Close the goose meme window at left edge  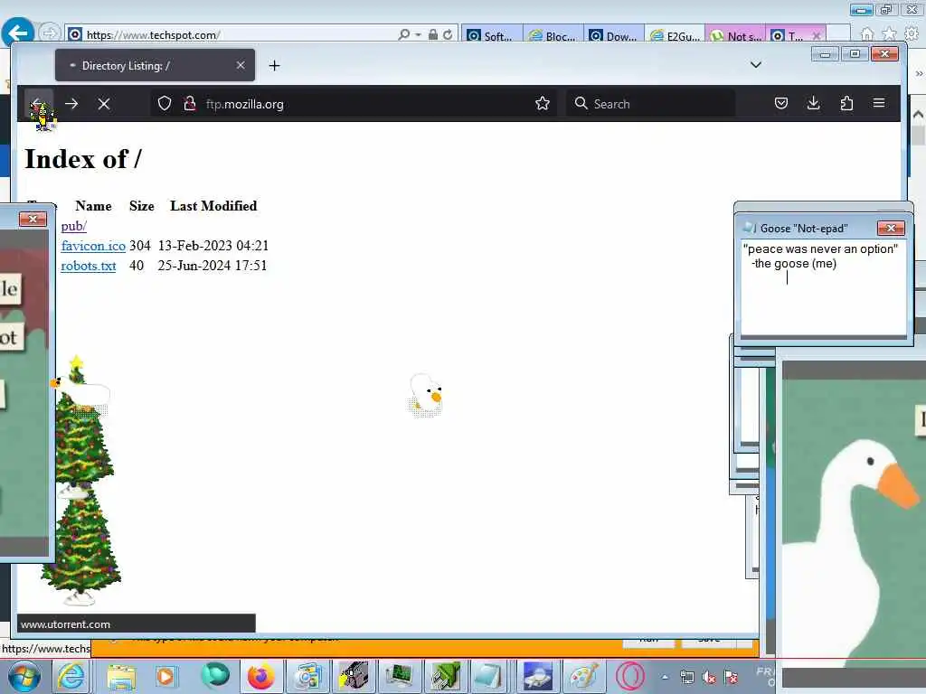(33, 219)
